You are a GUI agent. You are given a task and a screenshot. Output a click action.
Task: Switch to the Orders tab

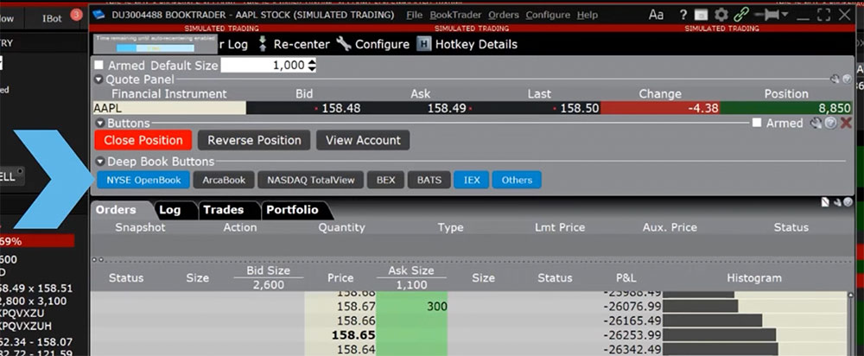tap(117, 210)
